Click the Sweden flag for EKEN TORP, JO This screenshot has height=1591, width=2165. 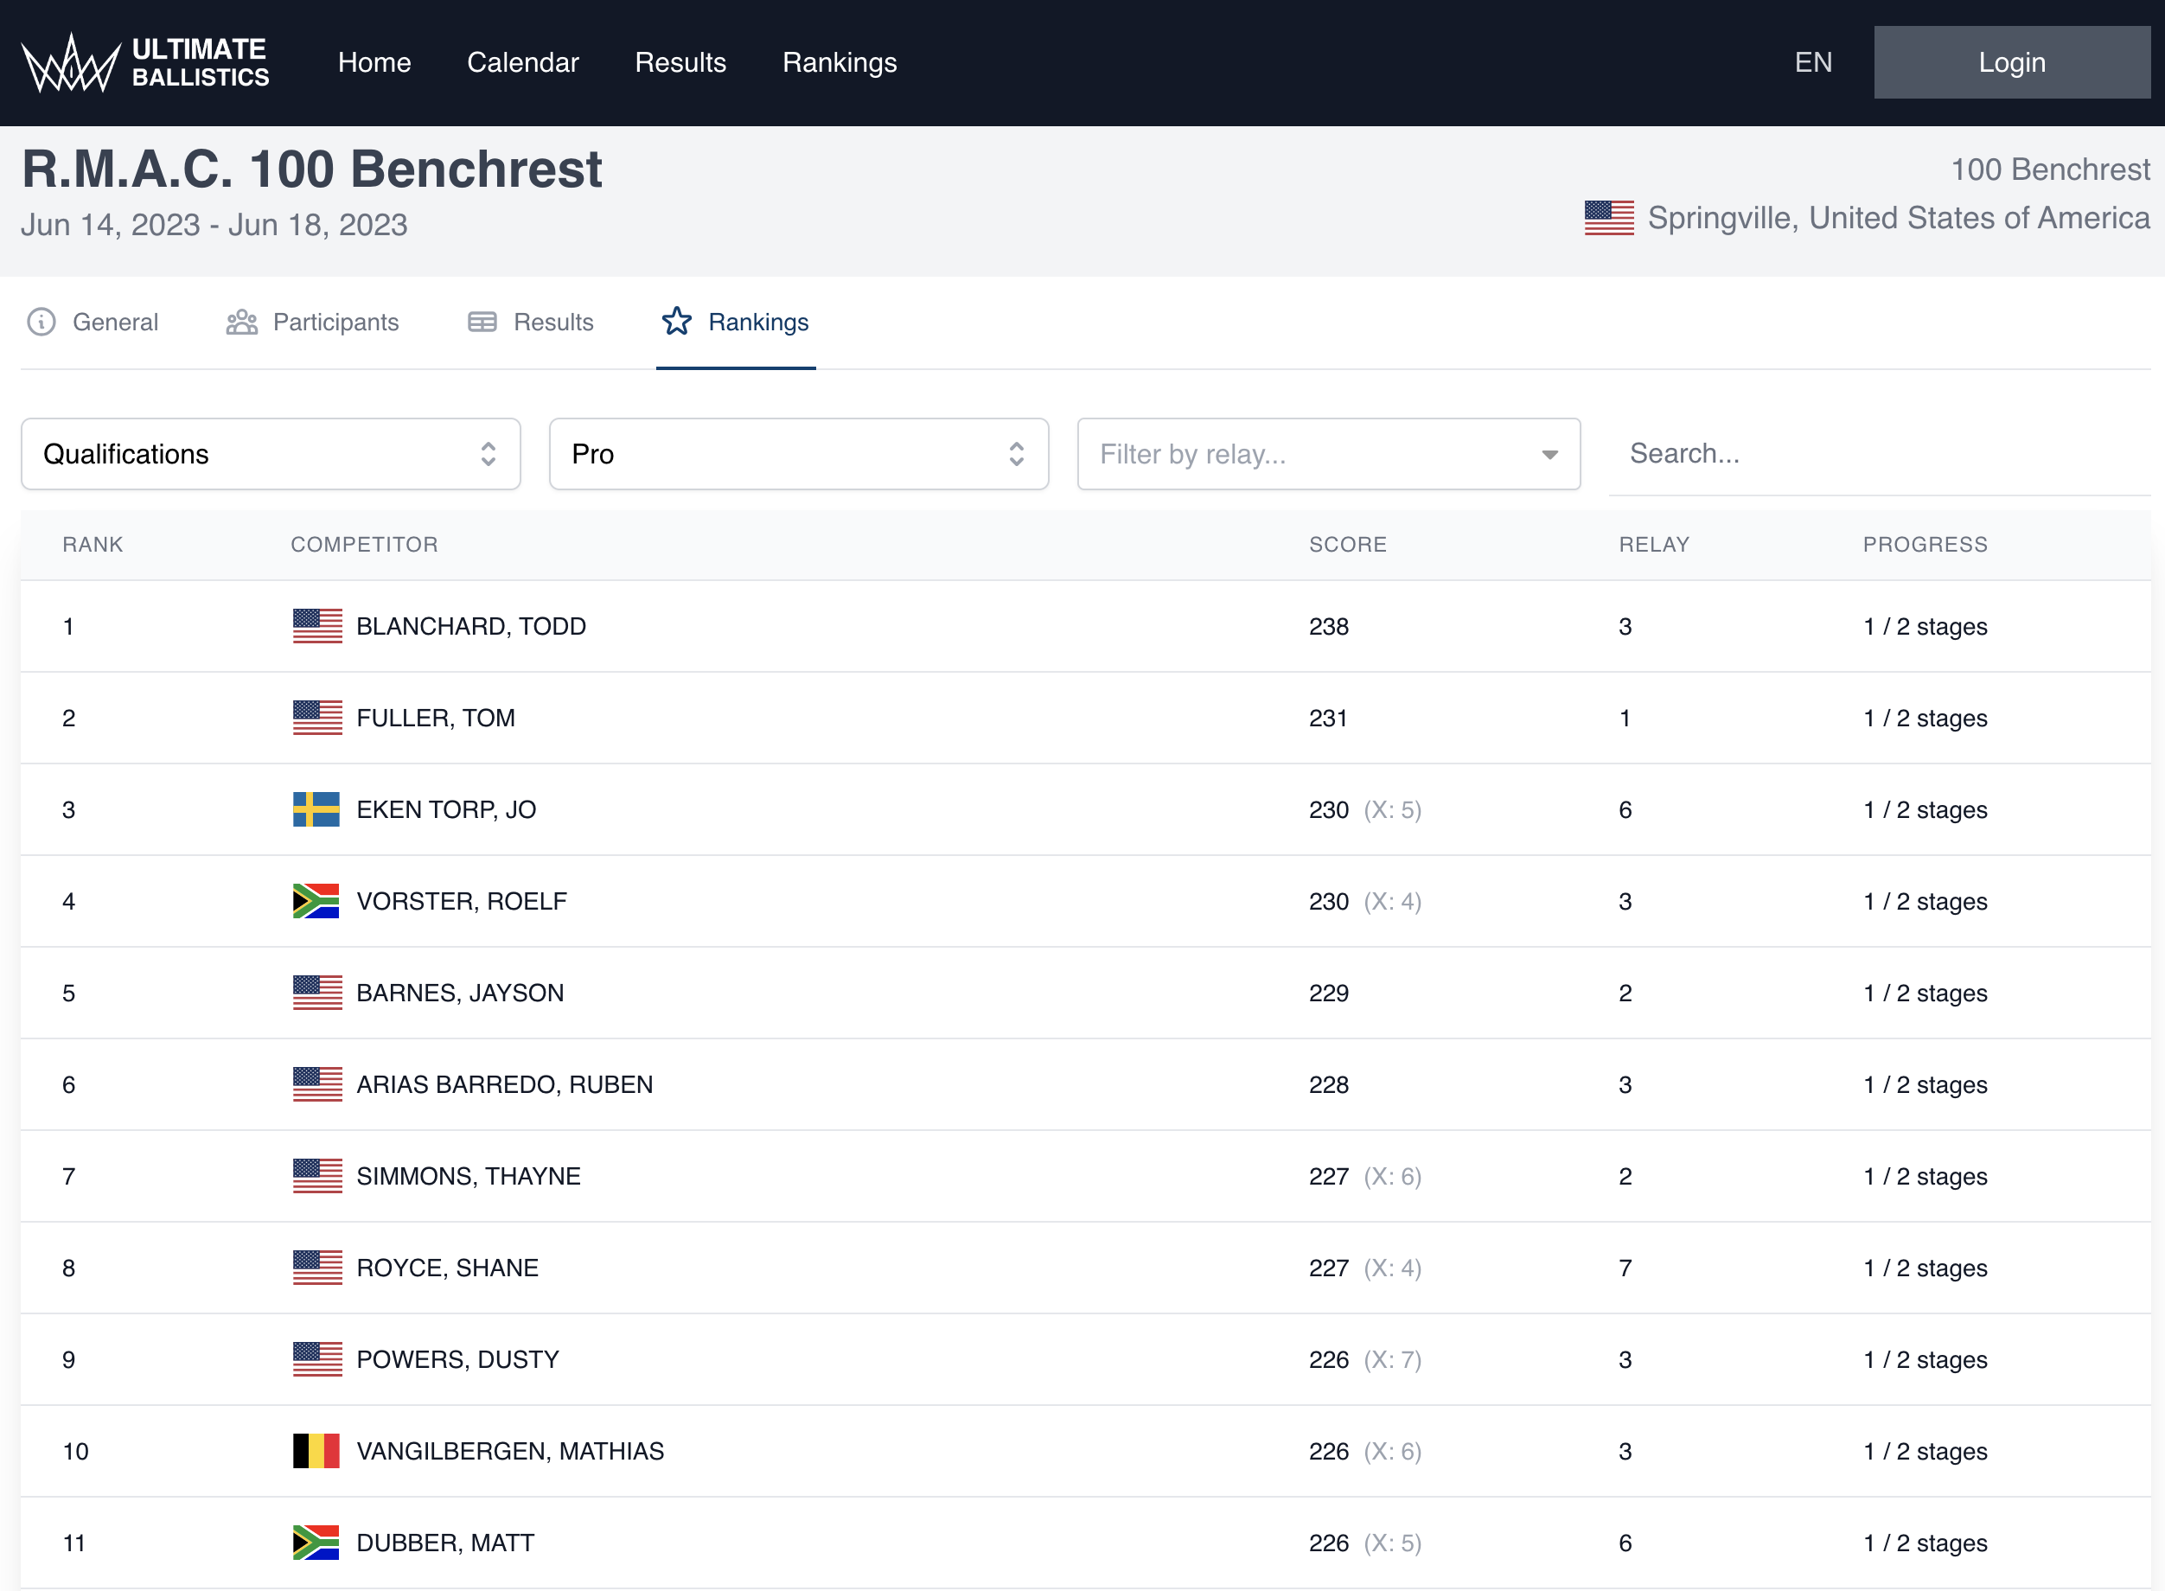[x=316, y=809]
